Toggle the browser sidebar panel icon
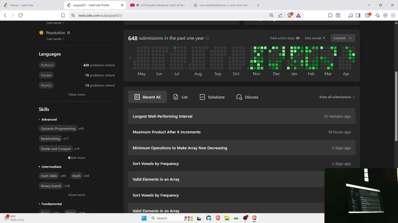Image resolution: width=398 pixels, height=223 pixels. tap(358, 15)
